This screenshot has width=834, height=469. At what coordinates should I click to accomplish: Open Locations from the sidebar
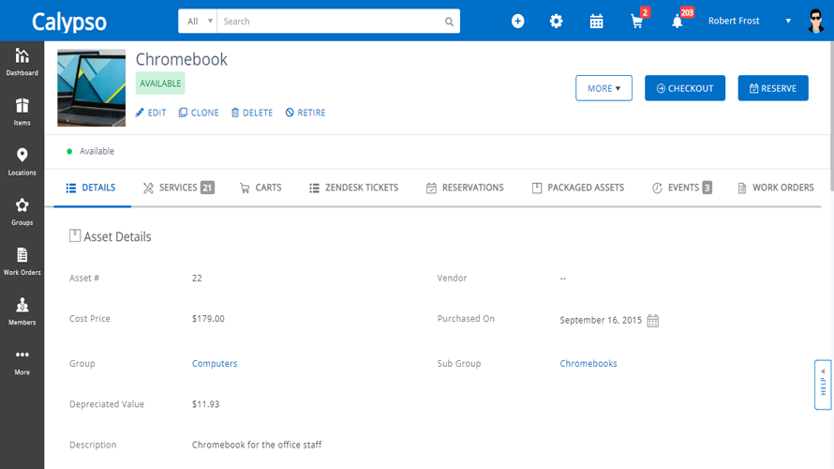(22, 161)
